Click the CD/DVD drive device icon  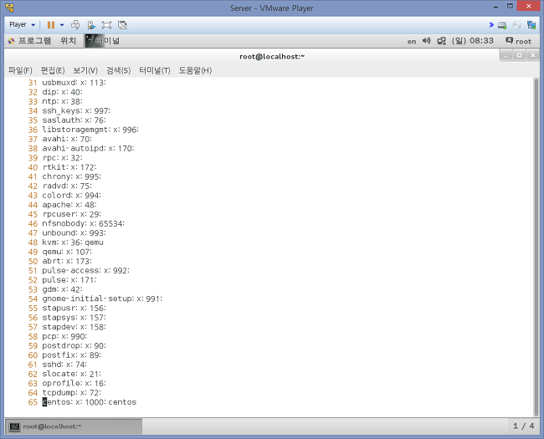pos(516,25)
